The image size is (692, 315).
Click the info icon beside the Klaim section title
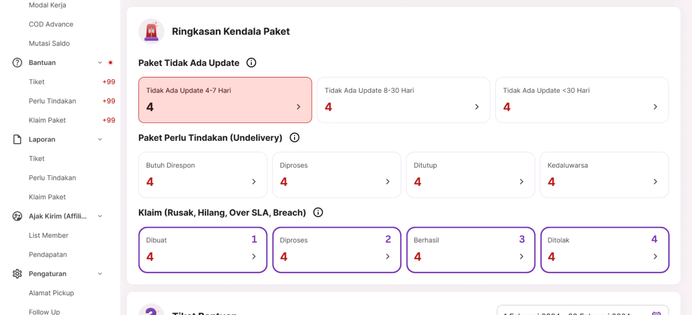coord(318,212)
